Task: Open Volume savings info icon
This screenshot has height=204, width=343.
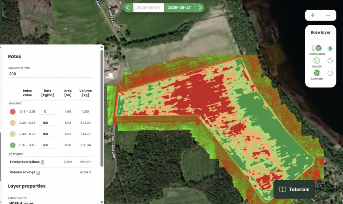Action: [x=38, y=172]
